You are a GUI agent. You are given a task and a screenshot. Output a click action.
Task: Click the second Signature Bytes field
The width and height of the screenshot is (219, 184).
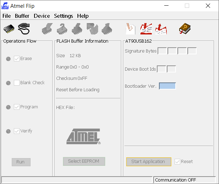coord(172,51)
